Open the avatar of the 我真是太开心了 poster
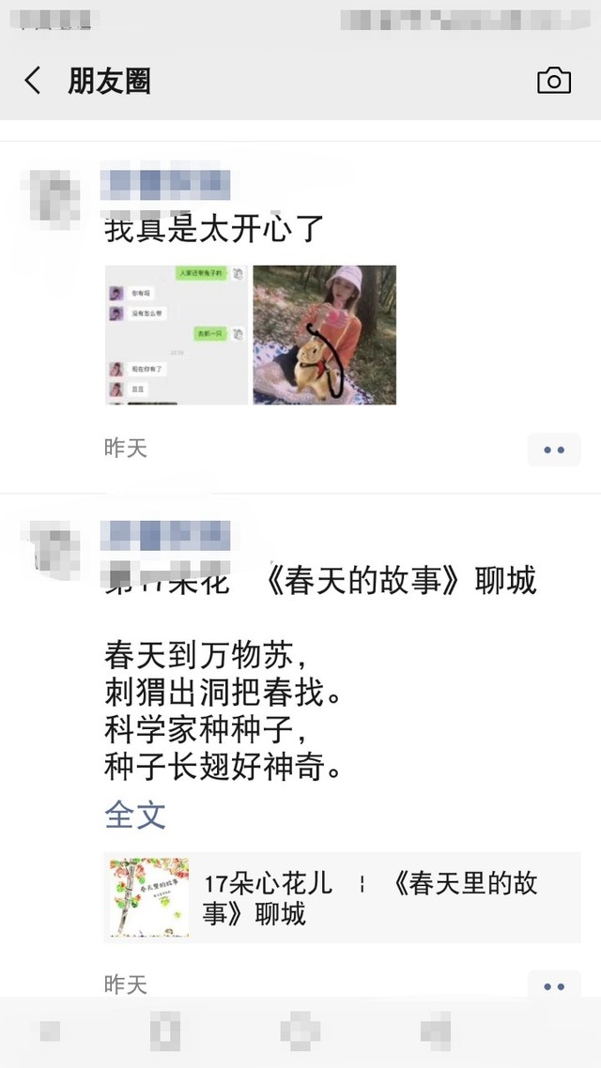601x1068 pixels. (52, 197)
